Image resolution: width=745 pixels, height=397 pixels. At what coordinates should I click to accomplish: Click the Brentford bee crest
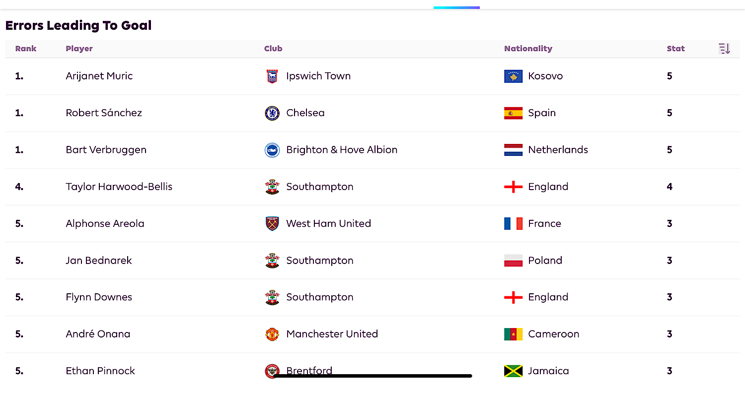click(272, 371)
